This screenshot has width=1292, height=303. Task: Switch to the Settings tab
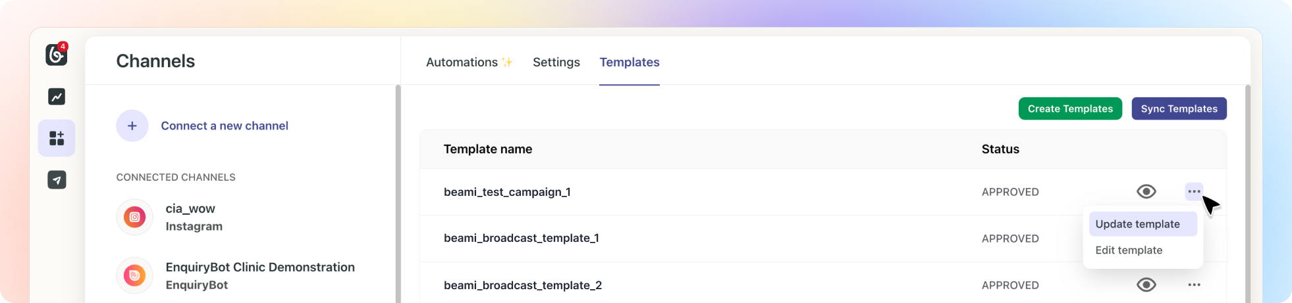tap(556, 62)
